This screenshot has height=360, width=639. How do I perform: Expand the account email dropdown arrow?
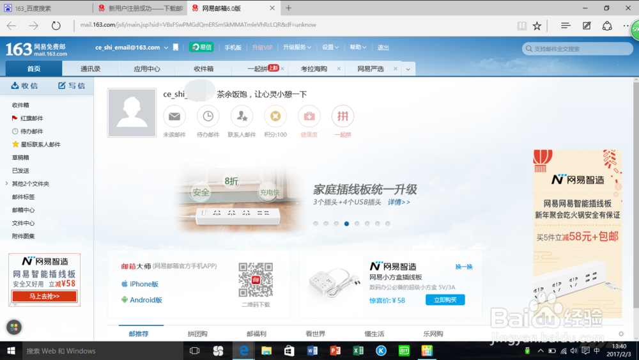click(x=166, y=48)
